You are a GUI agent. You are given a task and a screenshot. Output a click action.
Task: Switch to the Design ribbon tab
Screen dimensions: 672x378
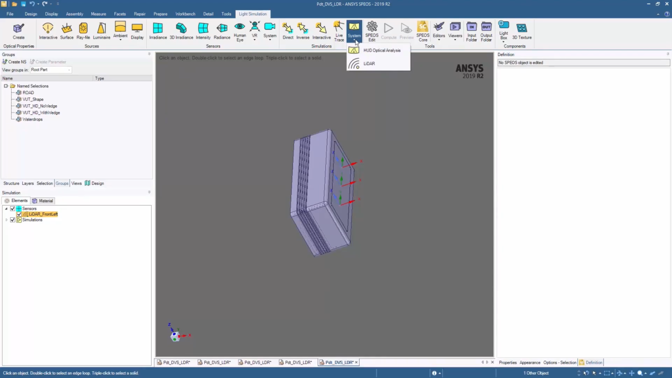pyautogui.click(x=31, y=14)
